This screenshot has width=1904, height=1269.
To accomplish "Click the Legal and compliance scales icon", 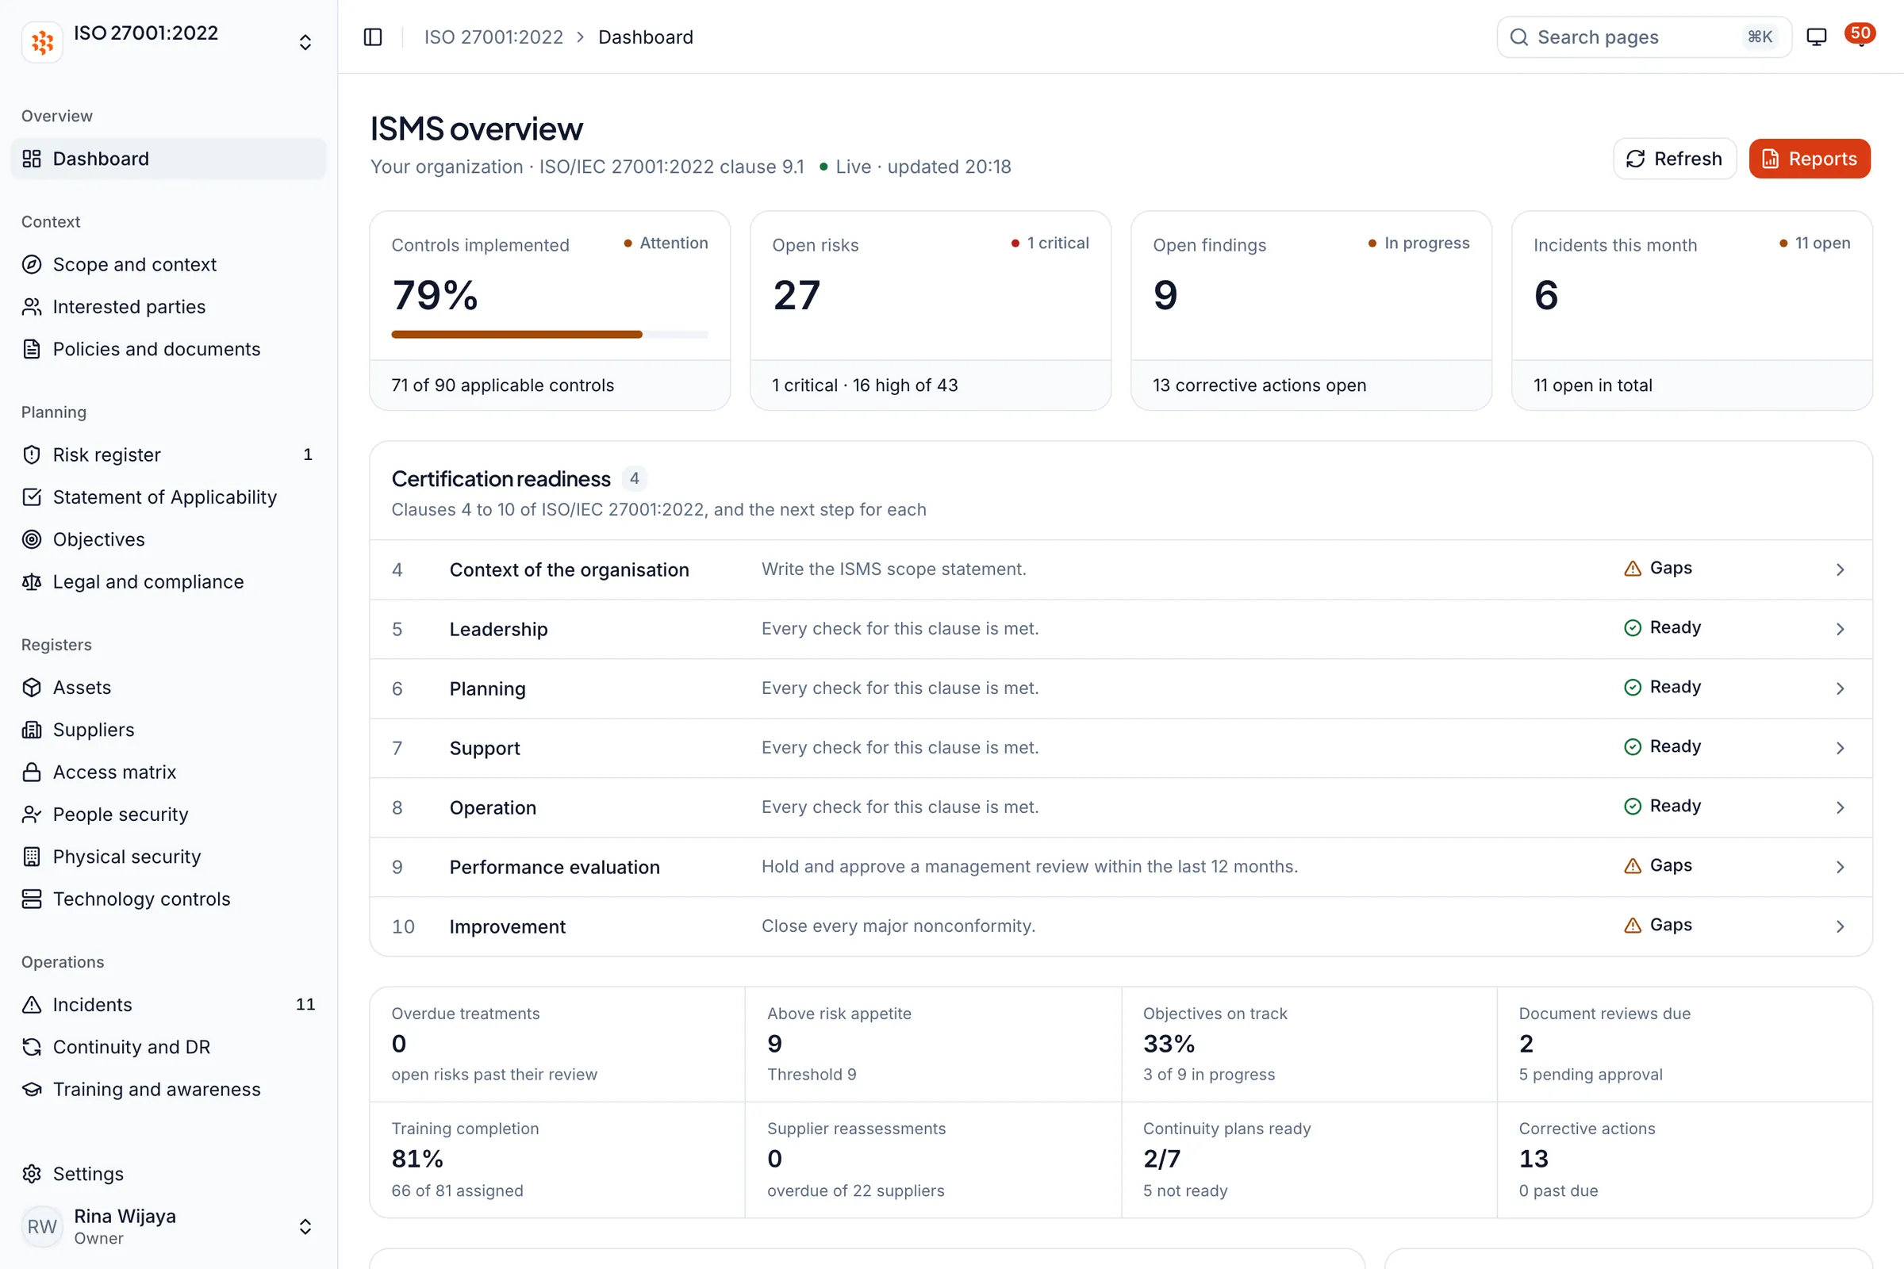I will click(x=32, y=582).
